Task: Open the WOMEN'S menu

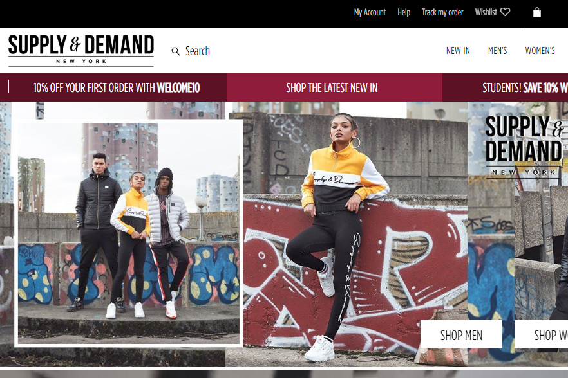Action: pos(540,51)
